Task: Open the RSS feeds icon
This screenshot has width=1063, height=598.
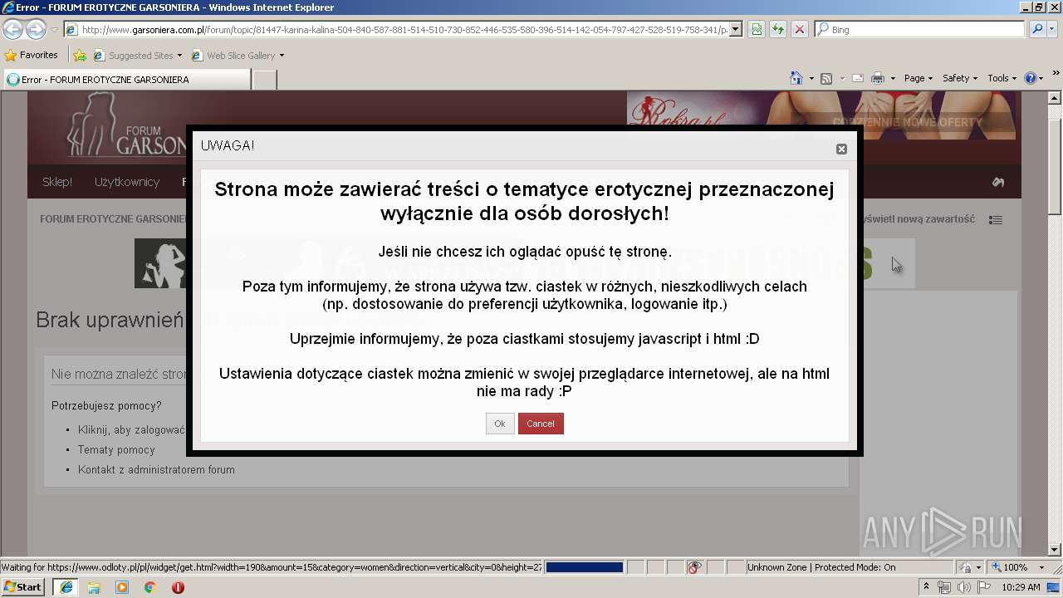Action: click(x=826, y=78)
